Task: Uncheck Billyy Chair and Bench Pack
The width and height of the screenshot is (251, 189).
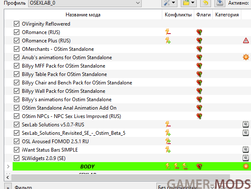Action: tap(17, 82)
